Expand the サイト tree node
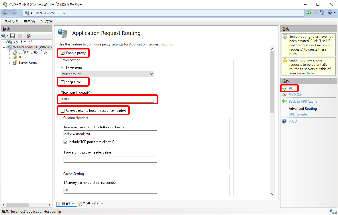 [x=9, y=58]
